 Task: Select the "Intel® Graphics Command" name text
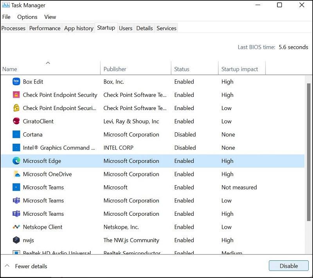(59, 148)
